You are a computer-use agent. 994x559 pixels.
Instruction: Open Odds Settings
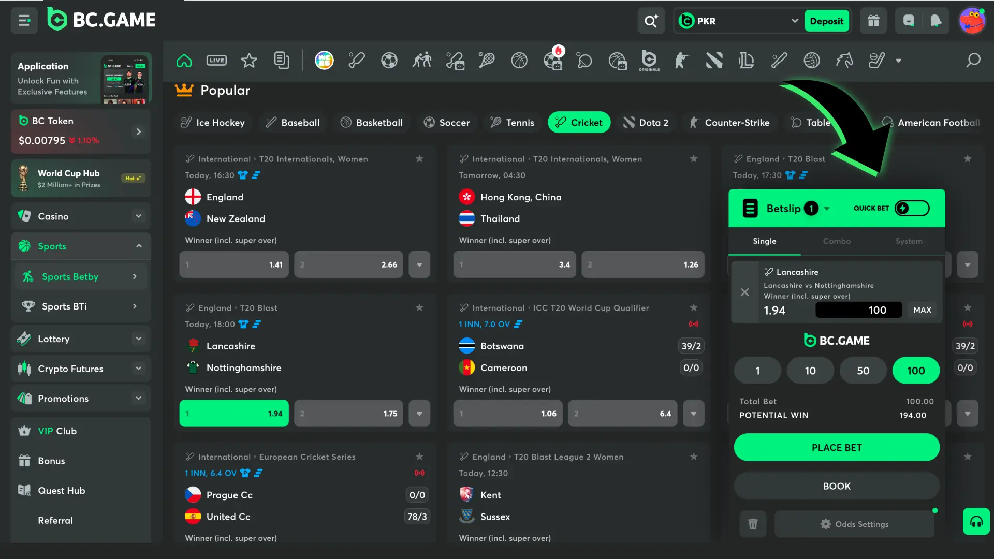click(x=854, y=524)
